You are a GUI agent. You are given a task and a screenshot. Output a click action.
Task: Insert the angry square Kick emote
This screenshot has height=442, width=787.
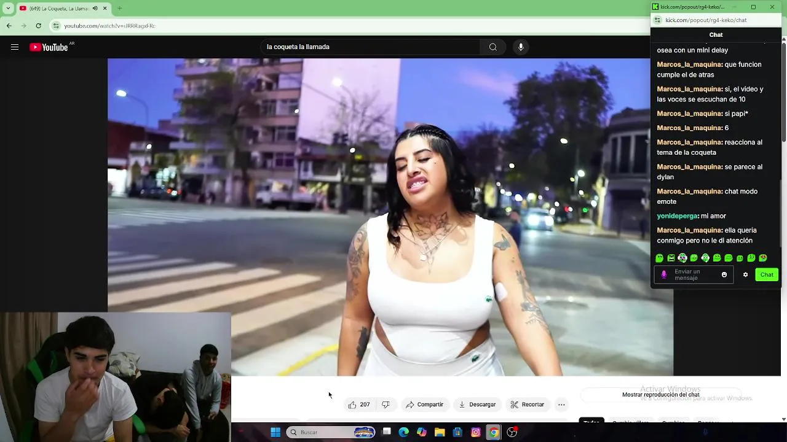click(x=671, y=258)
